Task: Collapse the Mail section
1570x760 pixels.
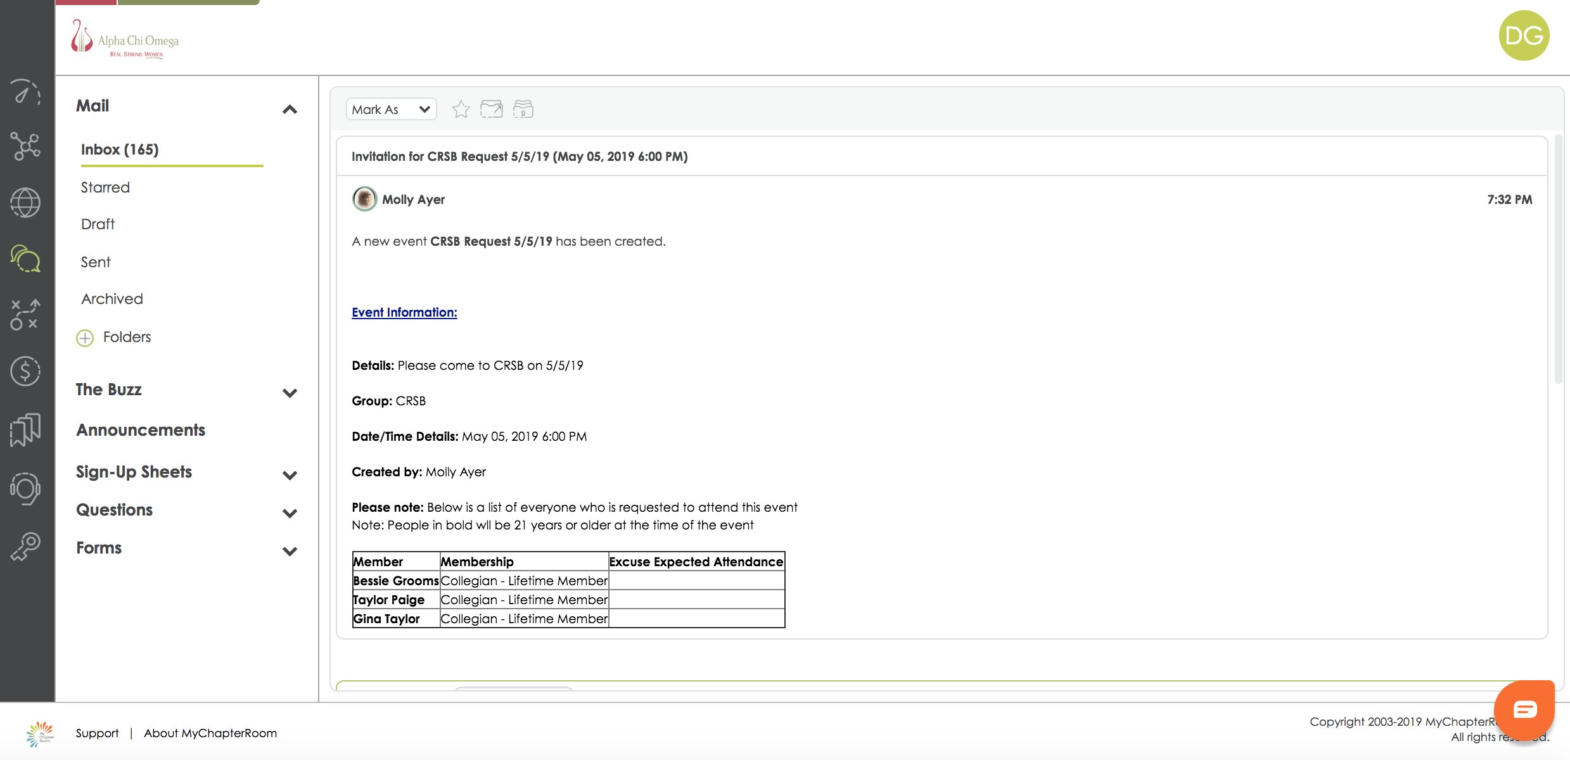Action: 290,109
